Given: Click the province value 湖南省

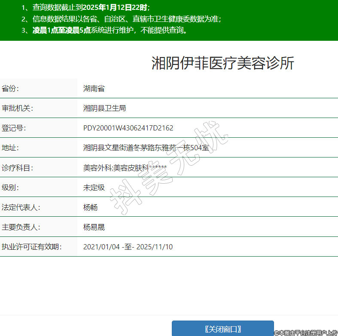Looking at the screenshot, I should (x=94, y=89).
